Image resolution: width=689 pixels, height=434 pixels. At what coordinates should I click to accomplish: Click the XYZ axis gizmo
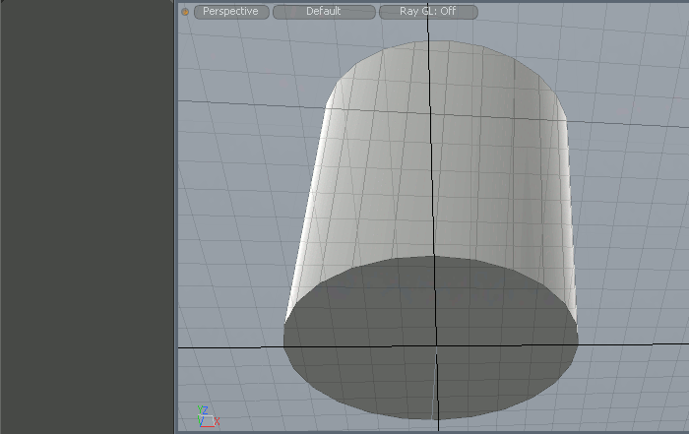[207, 416]
